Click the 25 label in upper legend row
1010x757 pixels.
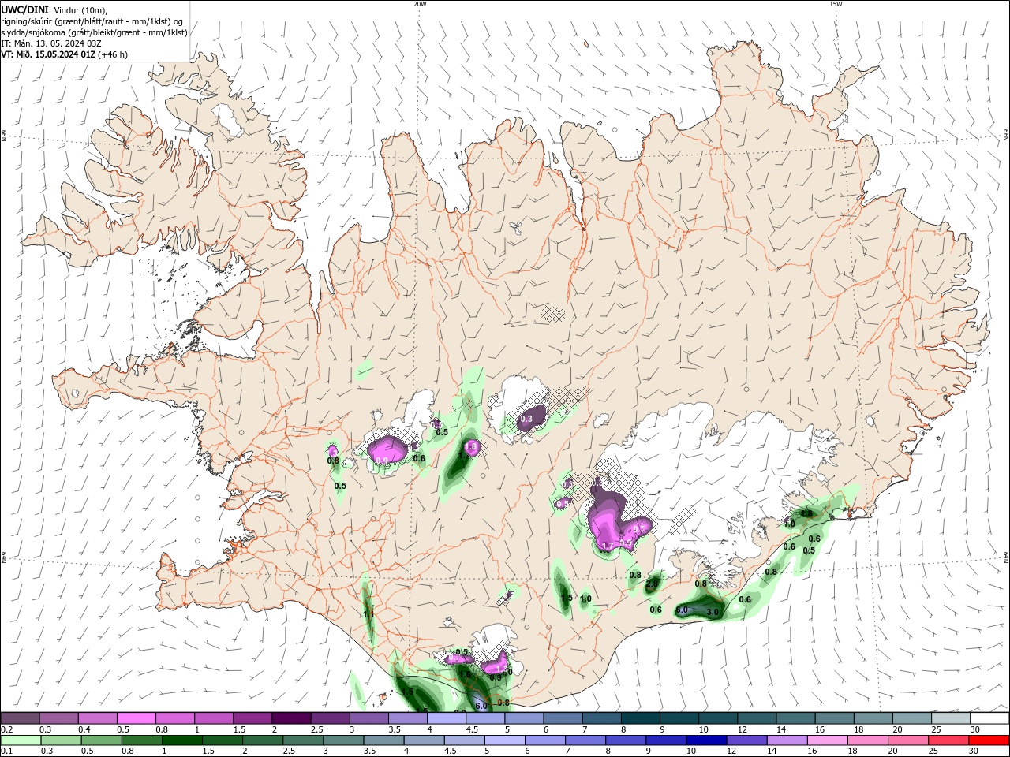tap(936, 729)
